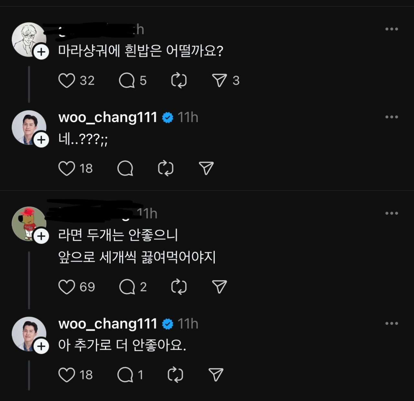Open more options for the 라면 두개는 post
Screen dimensions: 414x401
coord(391,213)
